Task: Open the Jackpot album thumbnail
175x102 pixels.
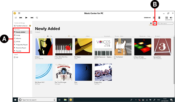Action: pos(44,47)
